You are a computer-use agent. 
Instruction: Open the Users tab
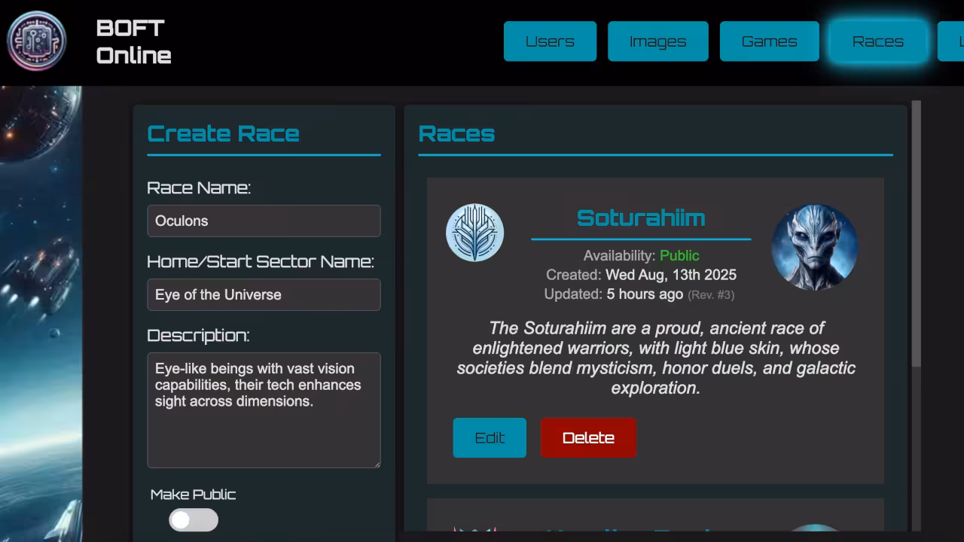click(550, 41)
